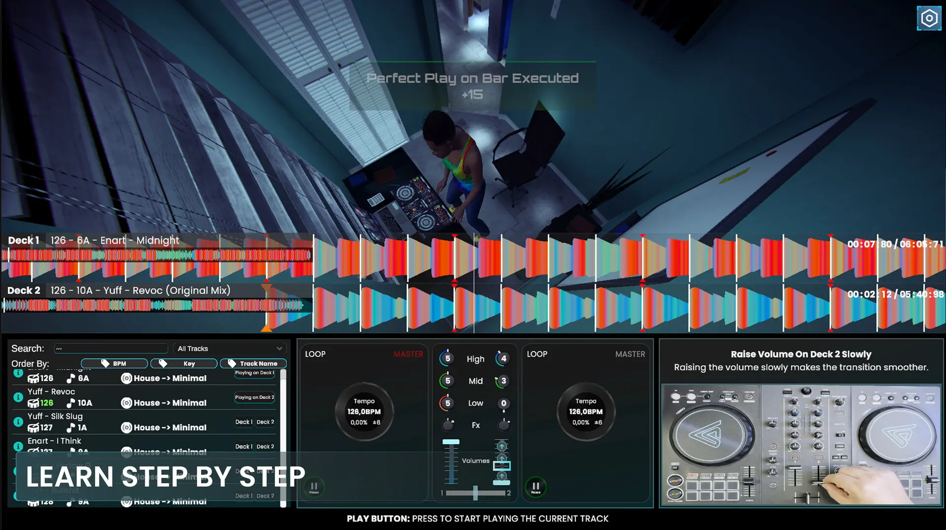Click Deck 1 title 126 - 6A - Enart - Midnight
Image resolution: width=946 pixels, height=530 pixels.
115,241
